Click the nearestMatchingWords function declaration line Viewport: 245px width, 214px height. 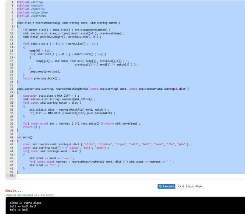[x=103, y=89]
